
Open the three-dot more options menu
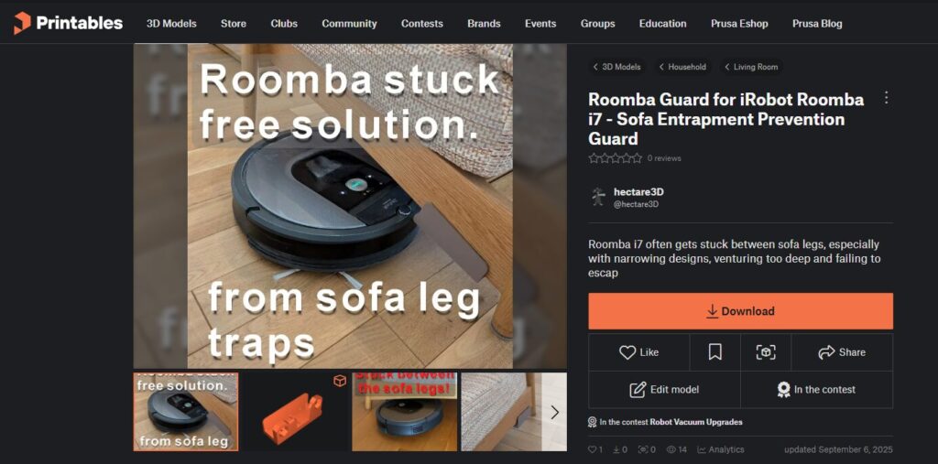coord(886,98)
